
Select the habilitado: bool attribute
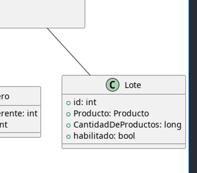point(104,136)
